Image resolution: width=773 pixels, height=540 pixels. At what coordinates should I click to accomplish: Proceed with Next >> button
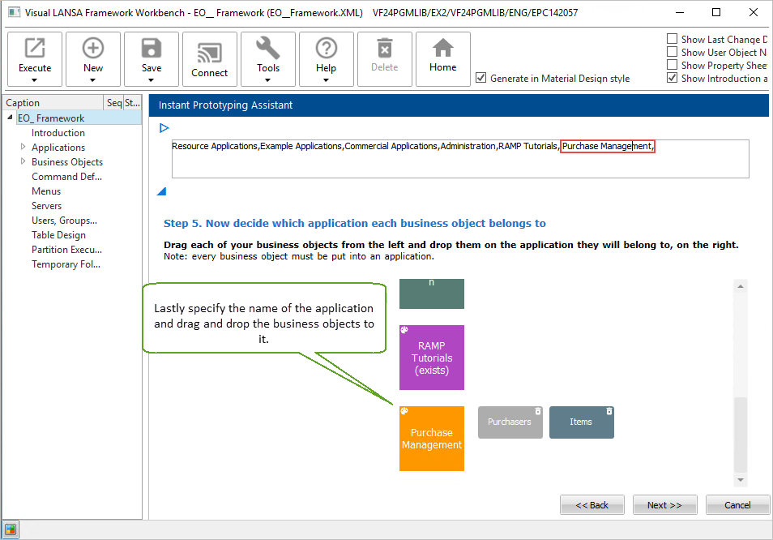[x=664, y=505]
